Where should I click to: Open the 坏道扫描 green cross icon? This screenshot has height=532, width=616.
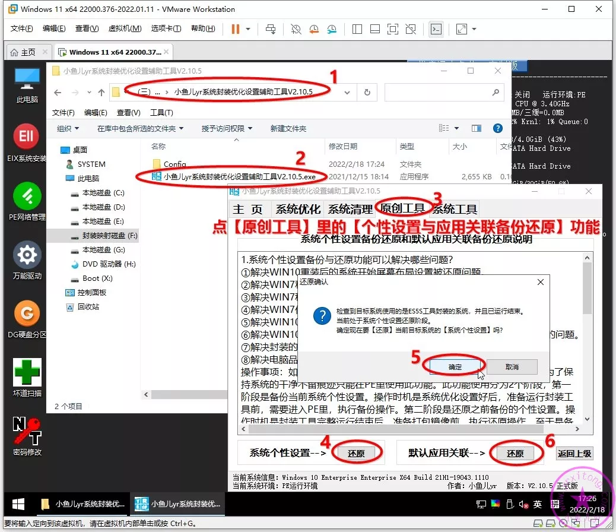[x=27, y=372]
